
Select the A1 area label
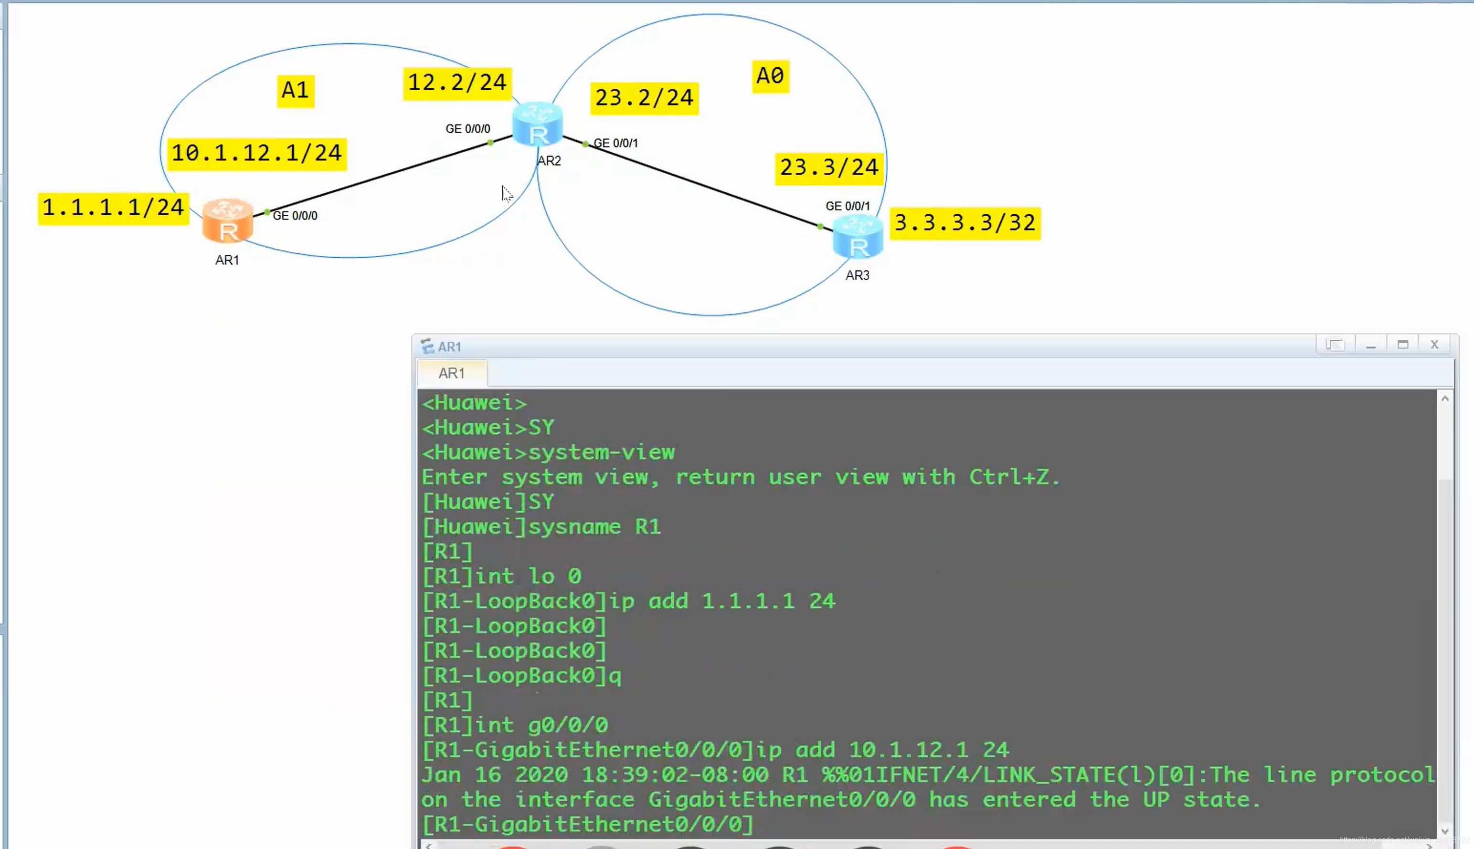point(295,91)
